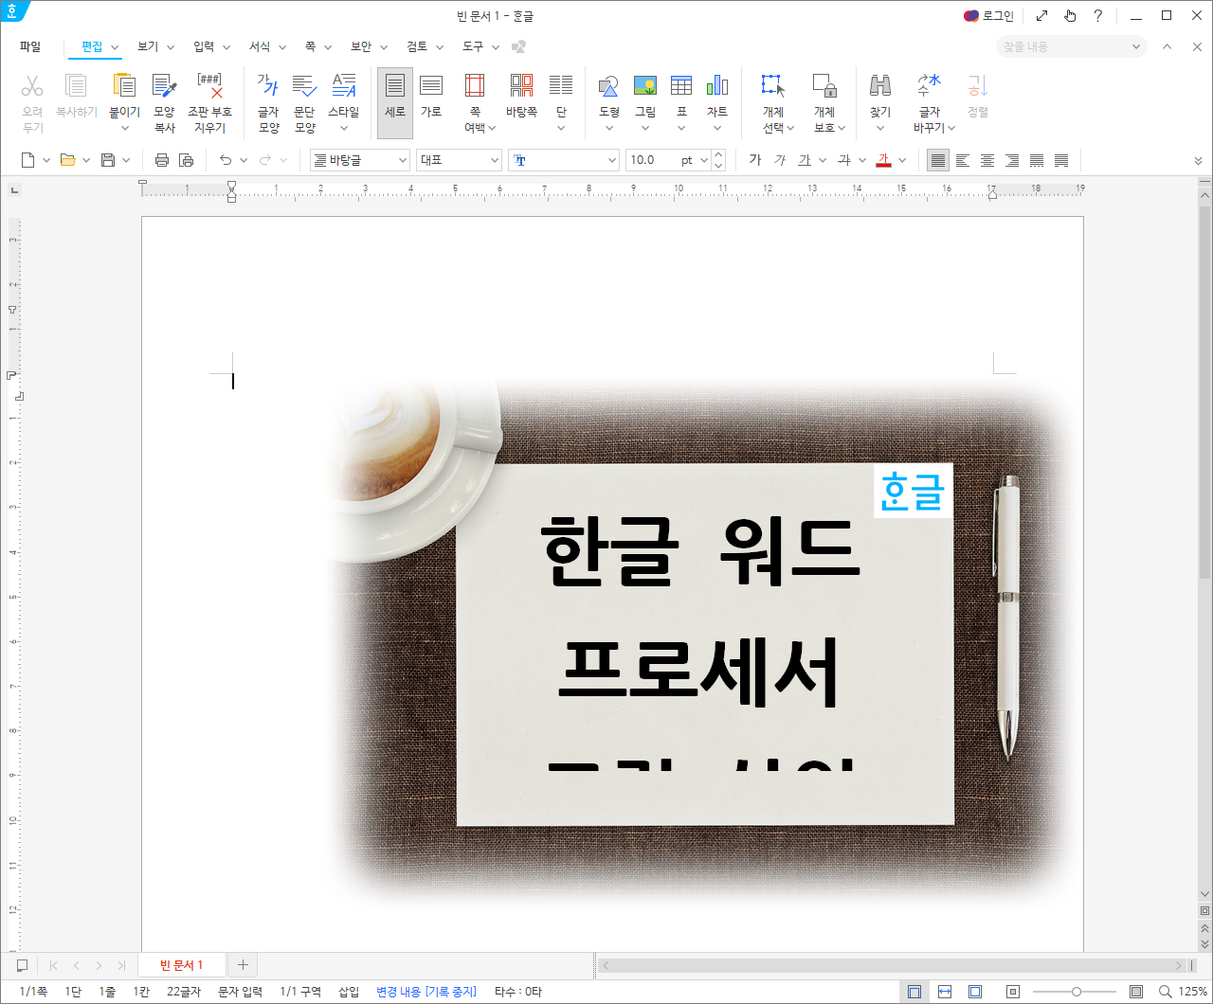Image resolution: width=1213 pixels, height=1004 pixels.
Task: Open 문단 모양 paragraph format icon
Action: click(x=304, y=86)
